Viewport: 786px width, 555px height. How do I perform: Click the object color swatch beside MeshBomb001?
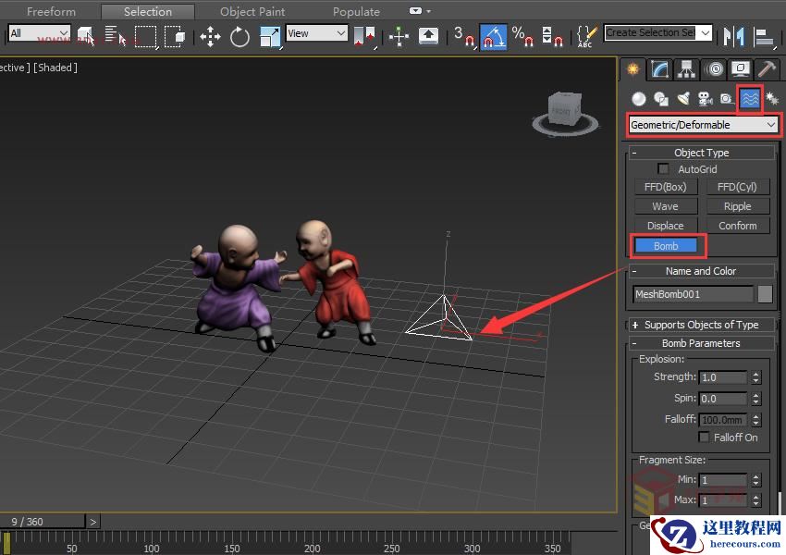pyautogui.click(x=765, y=294)
